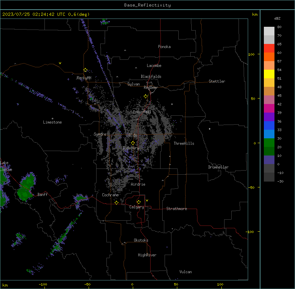
Task: Click the white caret marker below the Innisfail label
Action: click(137, 119)
